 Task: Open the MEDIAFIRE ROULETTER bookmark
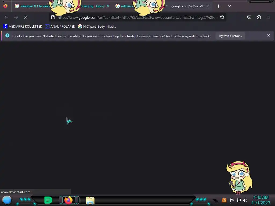pos(23,27)
